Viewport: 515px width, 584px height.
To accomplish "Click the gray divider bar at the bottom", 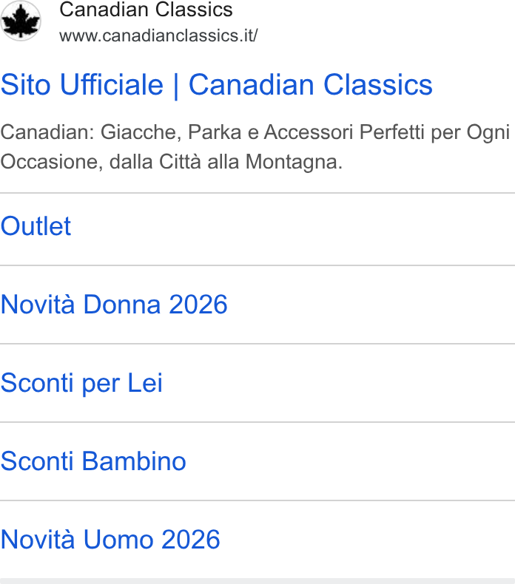I will click(x=257, y=581).
